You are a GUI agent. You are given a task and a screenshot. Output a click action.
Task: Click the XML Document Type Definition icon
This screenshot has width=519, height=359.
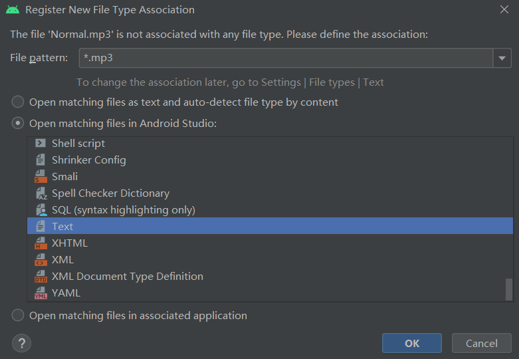tap(41, 276)
